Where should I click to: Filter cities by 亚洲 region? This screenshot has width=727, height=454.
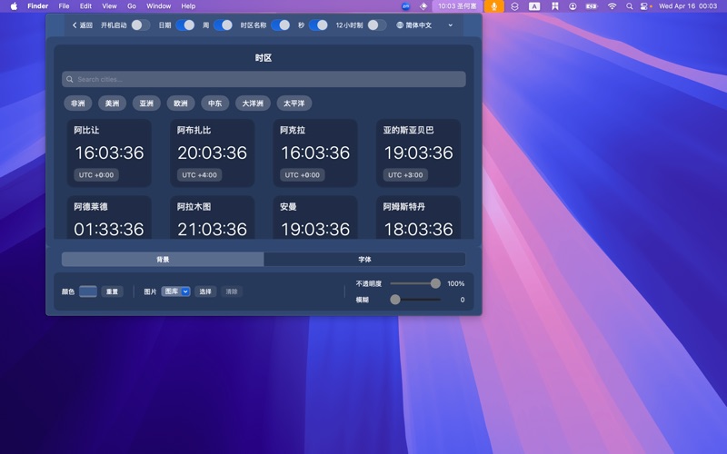pyautogui.click(x=146, y=104)
